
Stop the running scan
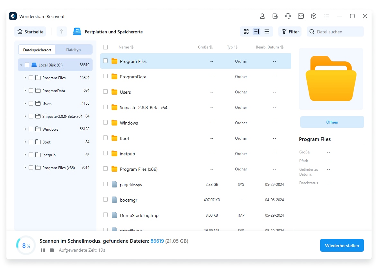click(51, 250)
